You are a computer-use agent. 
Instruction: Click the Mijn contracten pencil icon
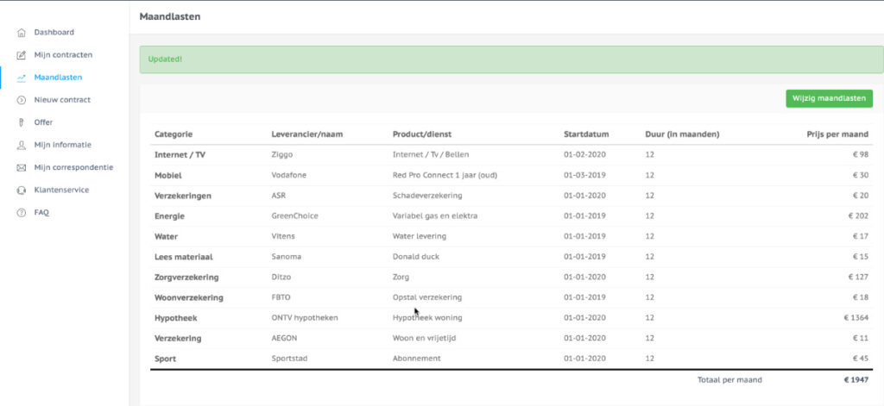click(22, 55)
